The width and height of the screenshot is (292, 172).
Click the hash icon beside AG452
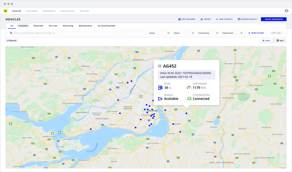(x=160, y=66)
